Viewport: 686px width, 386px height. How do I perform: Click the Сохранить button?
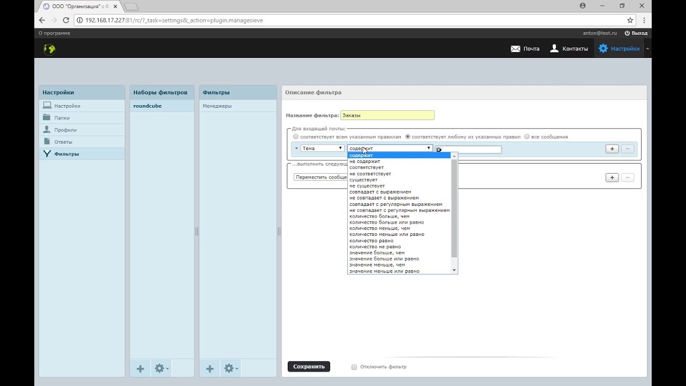click(309, 367)
